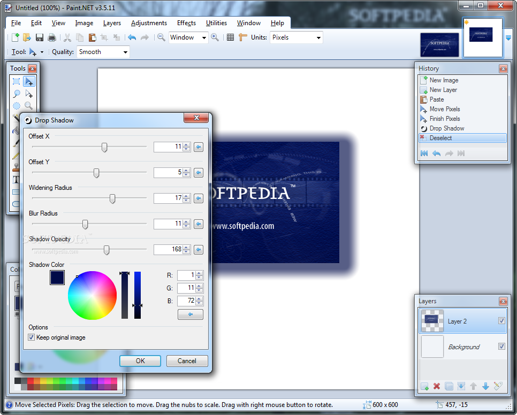Open the Utilities menu
This screenshot has width=517, height=415.
coord(216,23)
